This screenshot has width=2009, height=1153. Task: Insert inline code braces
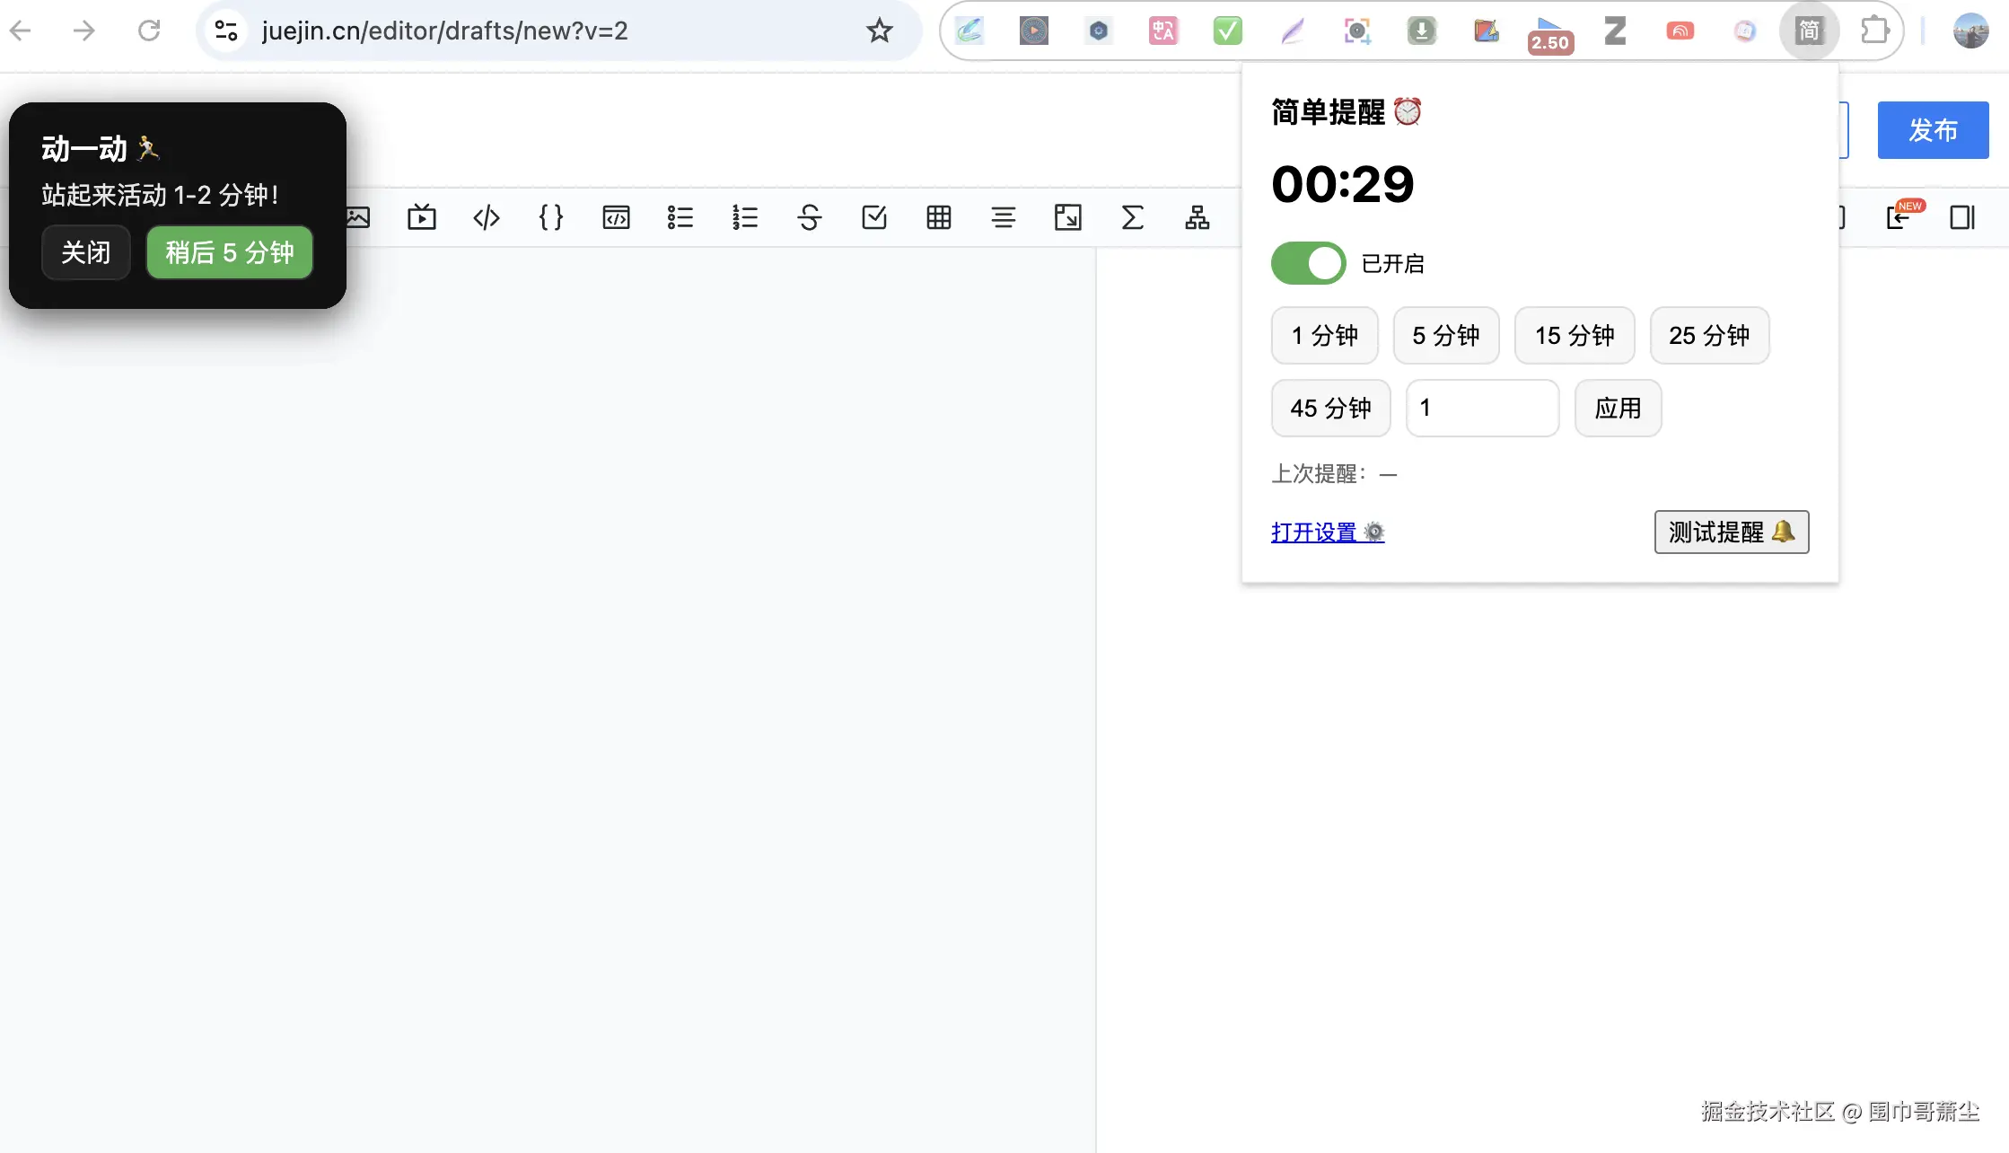click(550, 217)
